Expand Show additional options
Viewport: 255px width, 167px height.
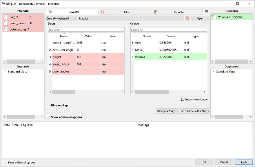(4, 162)
